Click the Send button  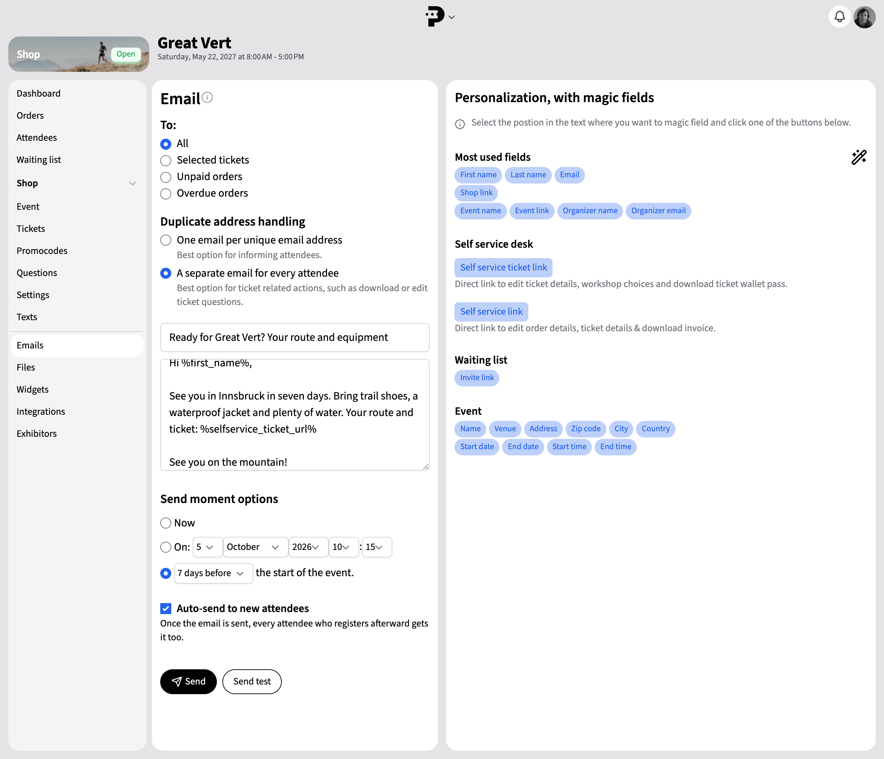(x=189, y=681)
